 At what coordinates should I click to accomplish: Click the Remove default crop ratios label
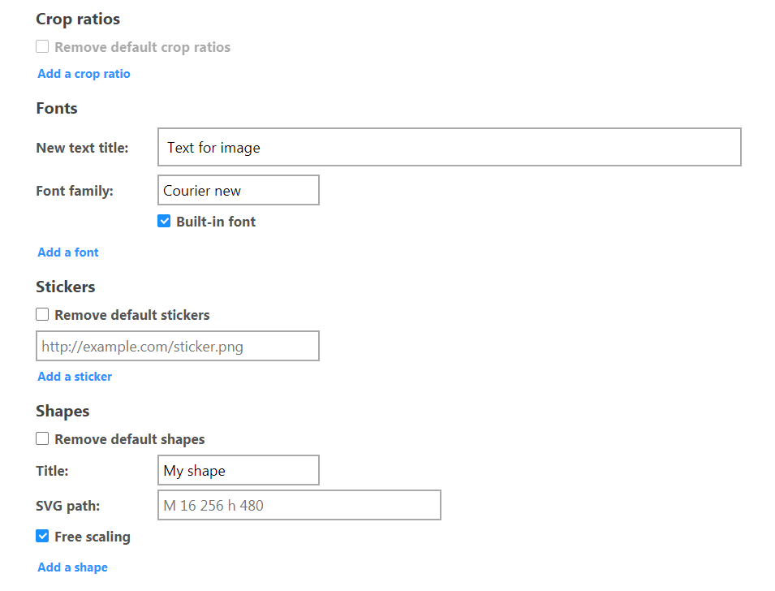point(142,47)
